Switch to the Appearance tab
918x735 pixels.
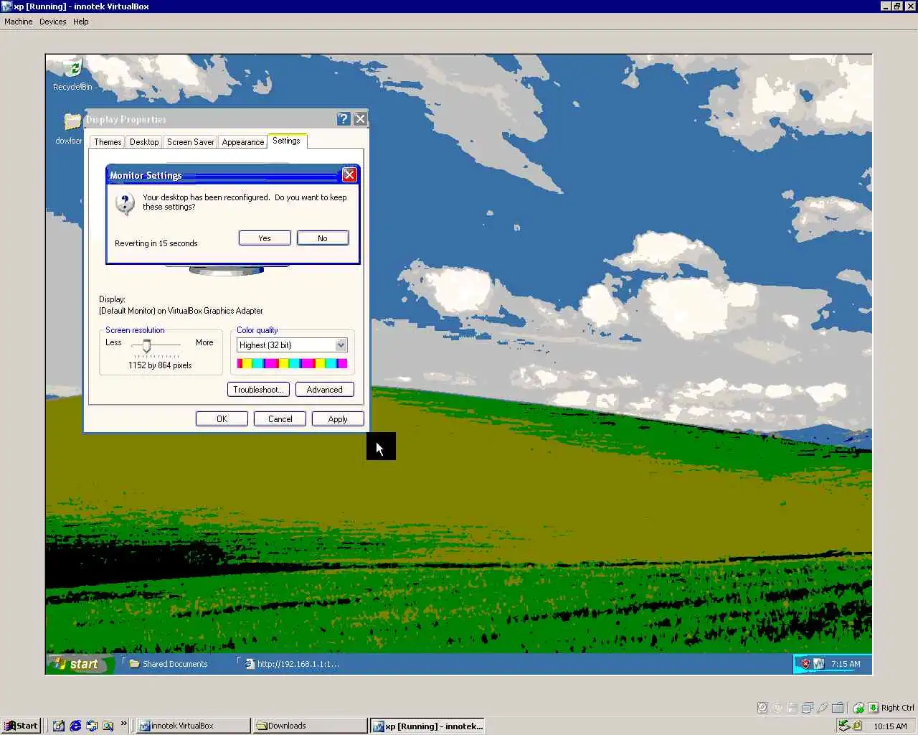[x=243, y=142]
